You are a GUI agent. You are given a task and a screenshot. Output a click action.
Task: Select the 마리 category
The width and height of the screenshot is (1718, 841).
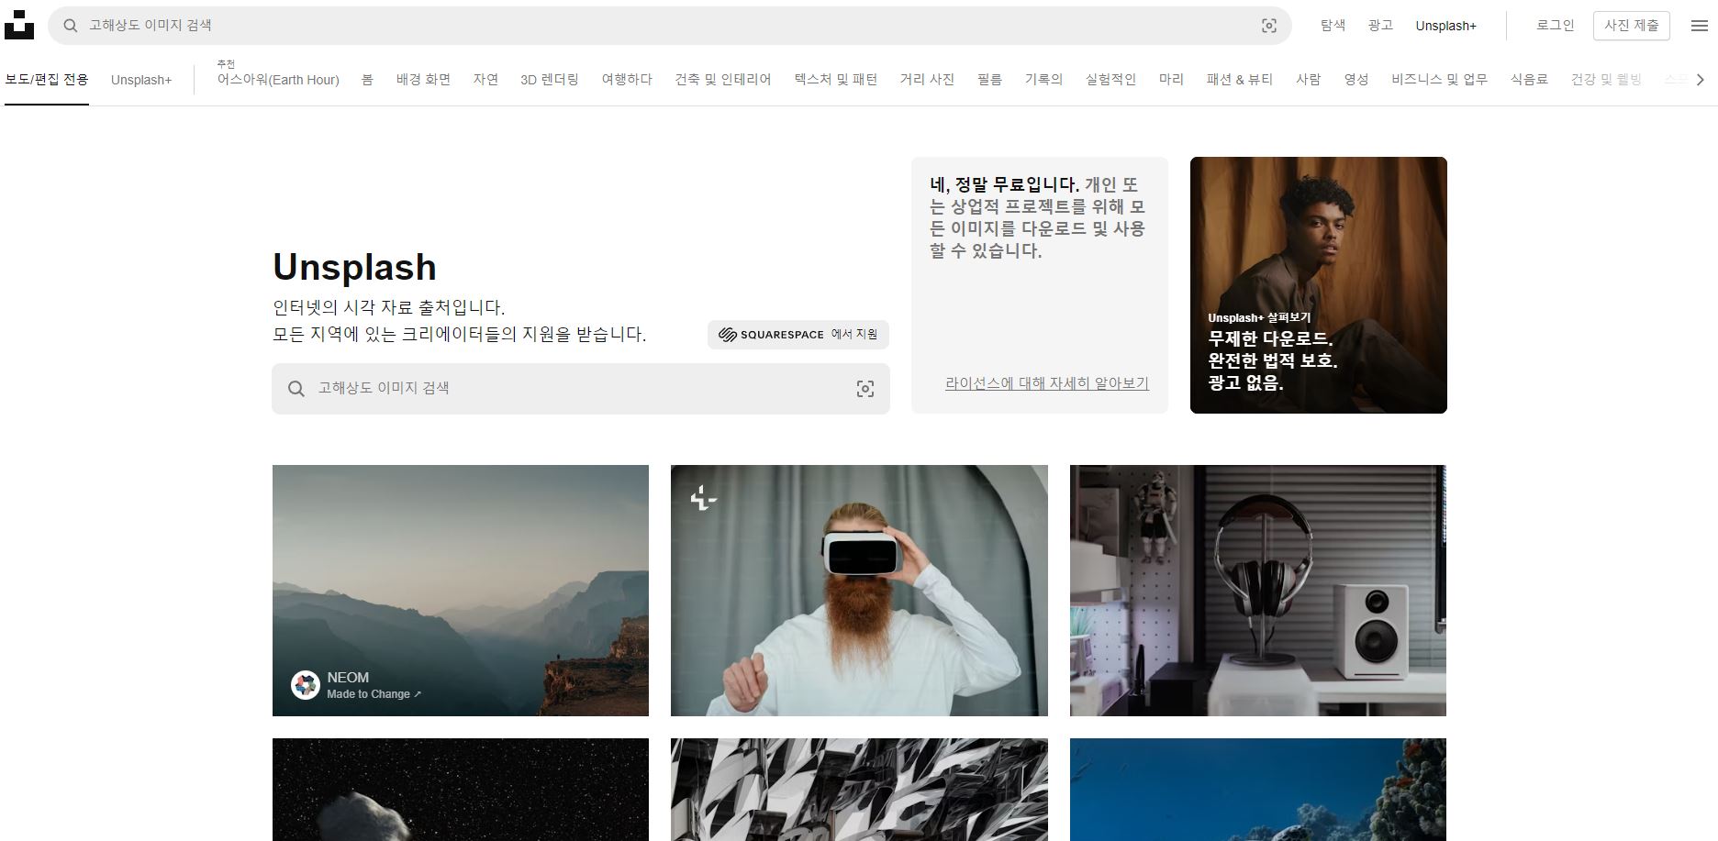1171,80
